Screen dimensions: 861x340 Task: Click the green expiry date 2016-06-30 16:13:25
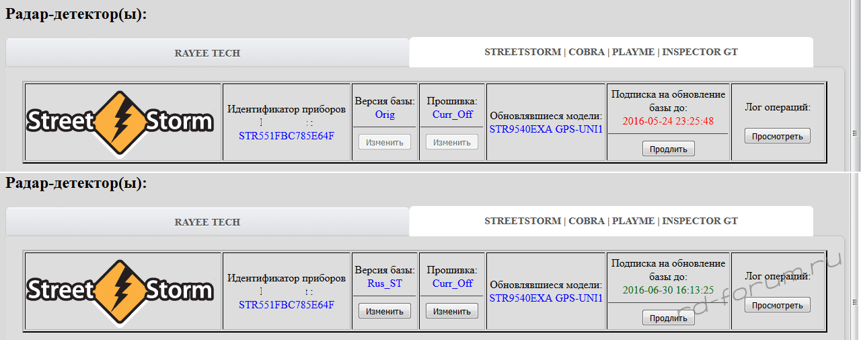668,290
